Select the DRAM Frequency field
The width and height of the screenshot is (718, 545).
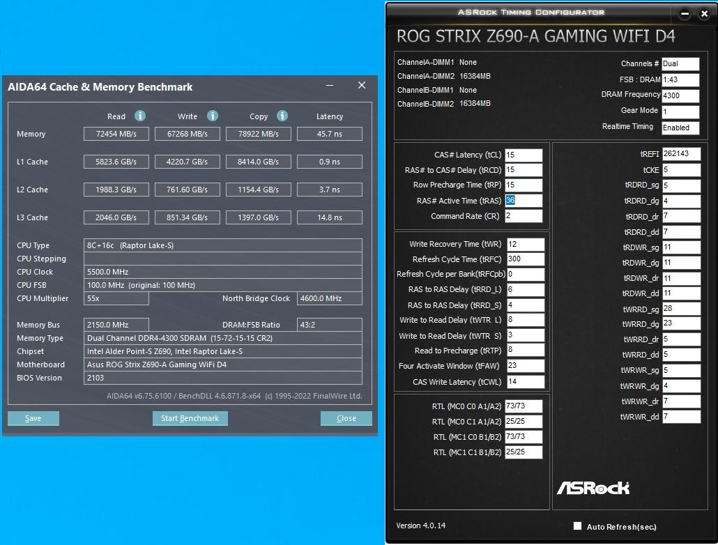(x=680, y=95)
